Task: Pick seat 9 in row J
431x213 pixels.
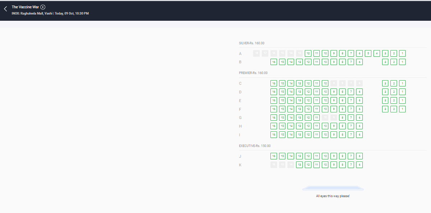Action: (x=334, y=156)
